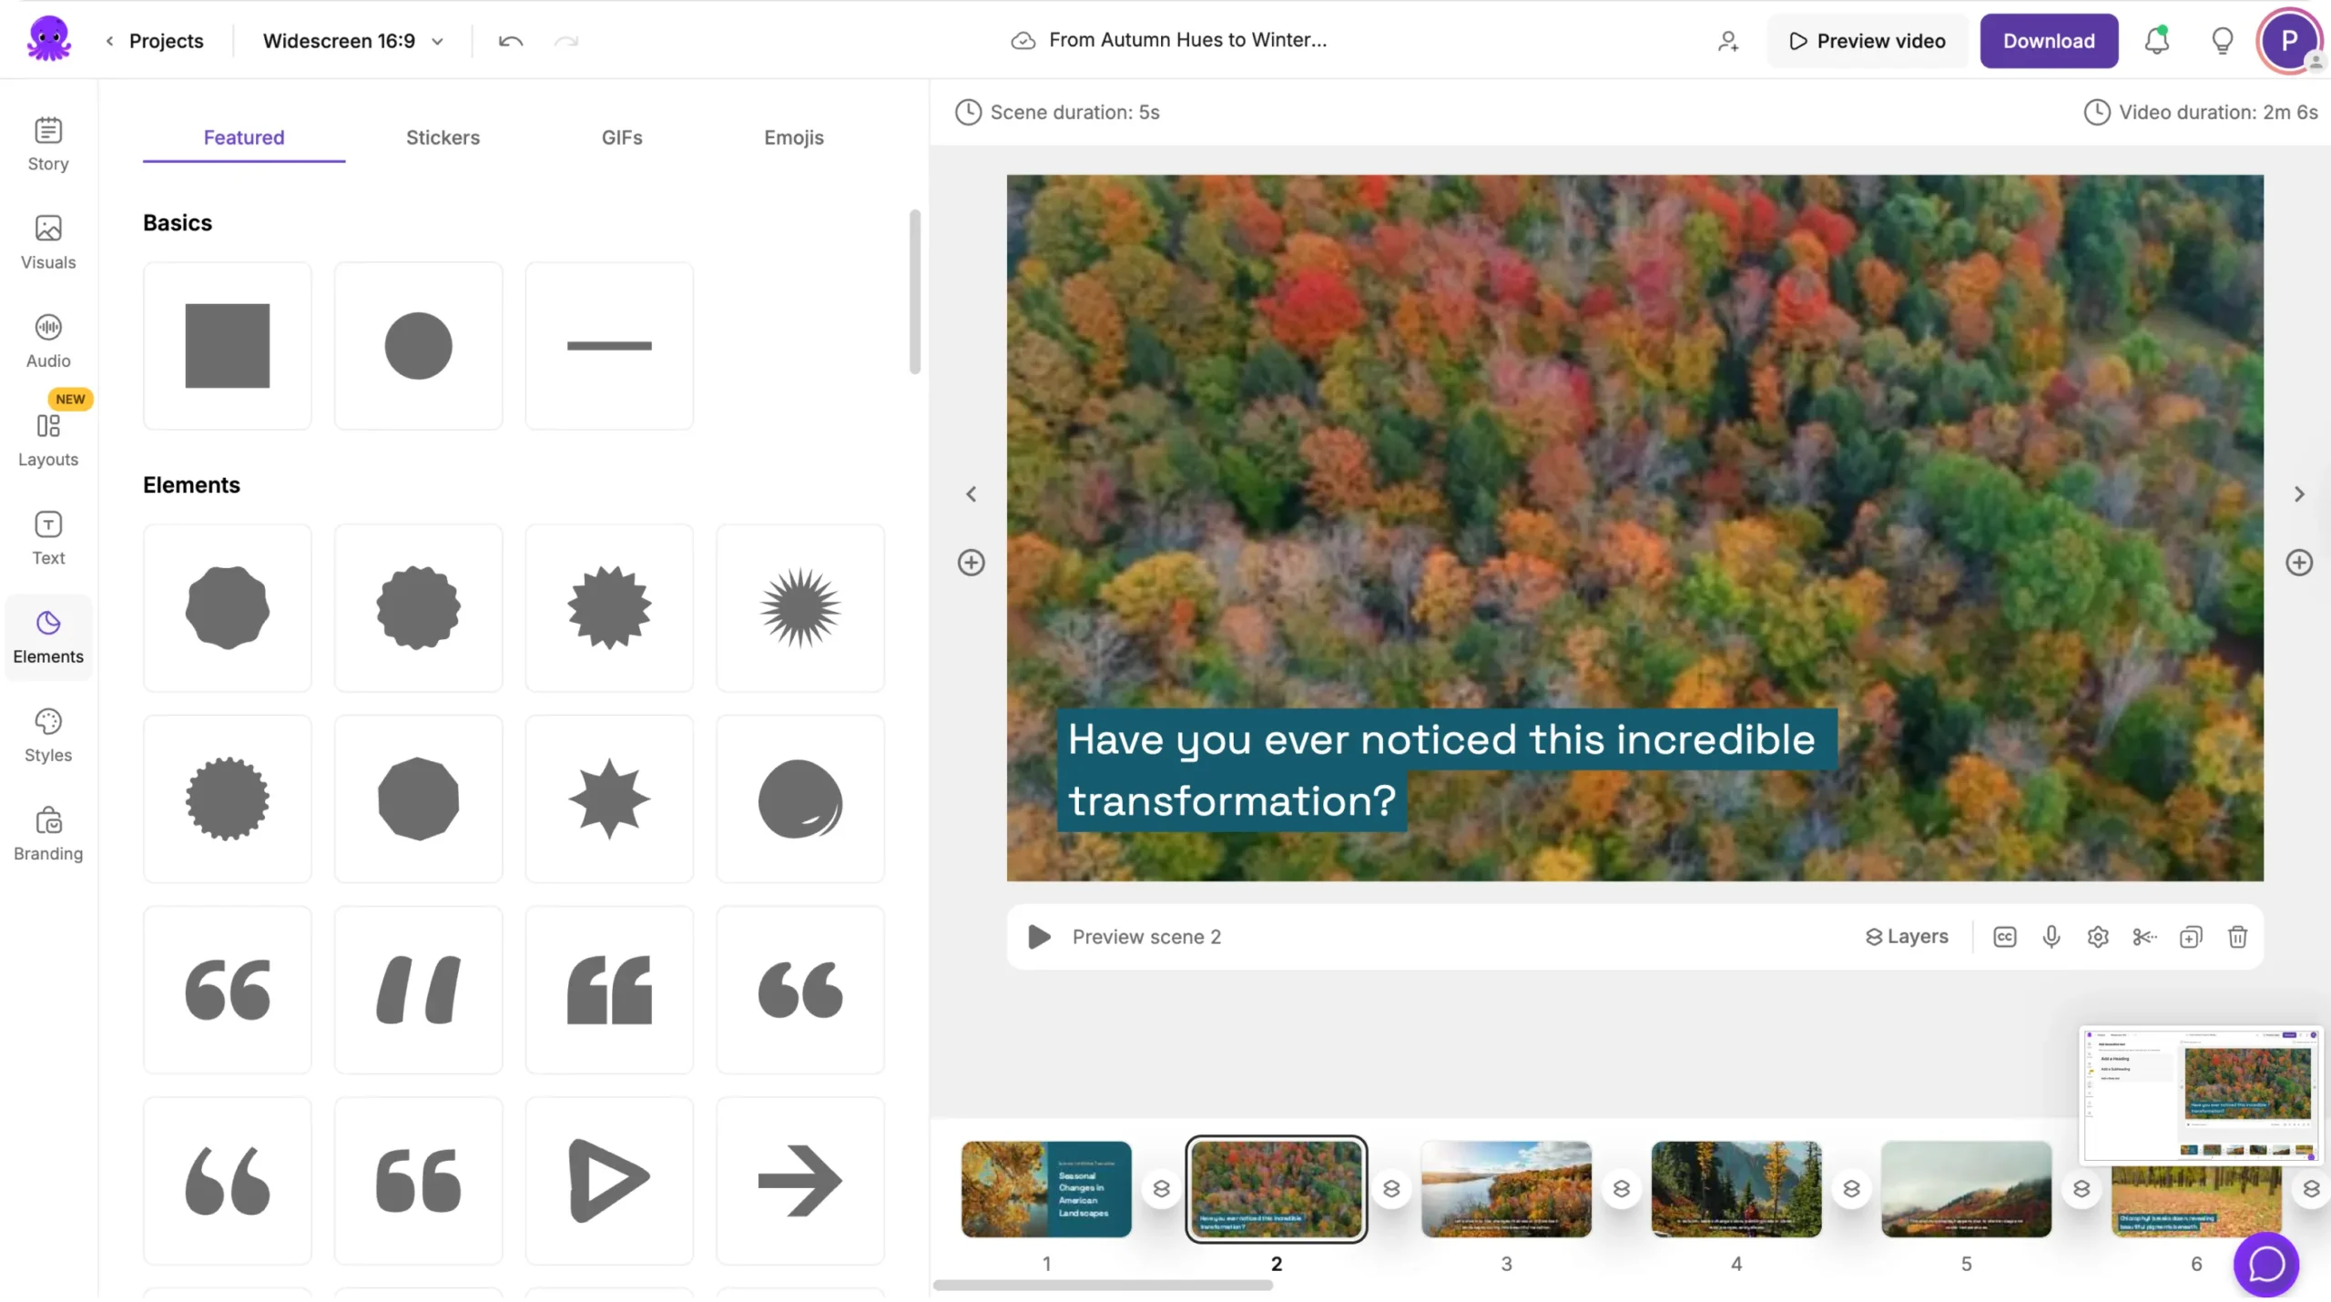Select scene 3 thumbnail in timeline
Viewport: 2331px width, 1302px height.
coord(1506,1188)
